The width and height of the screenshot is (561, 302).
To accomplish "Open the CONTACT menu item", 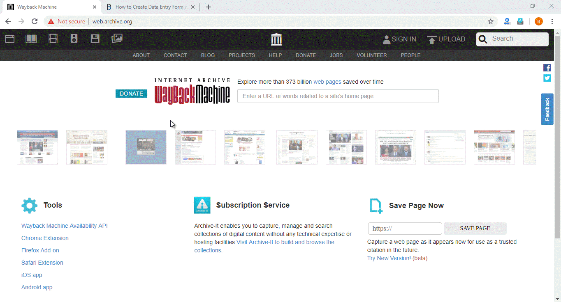I will (175, 55).
